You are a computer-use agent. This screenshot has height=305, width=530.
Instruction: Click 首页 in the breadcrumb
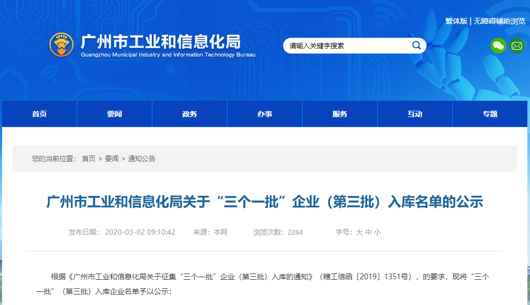pyautogui.click(x=89, y=159)
